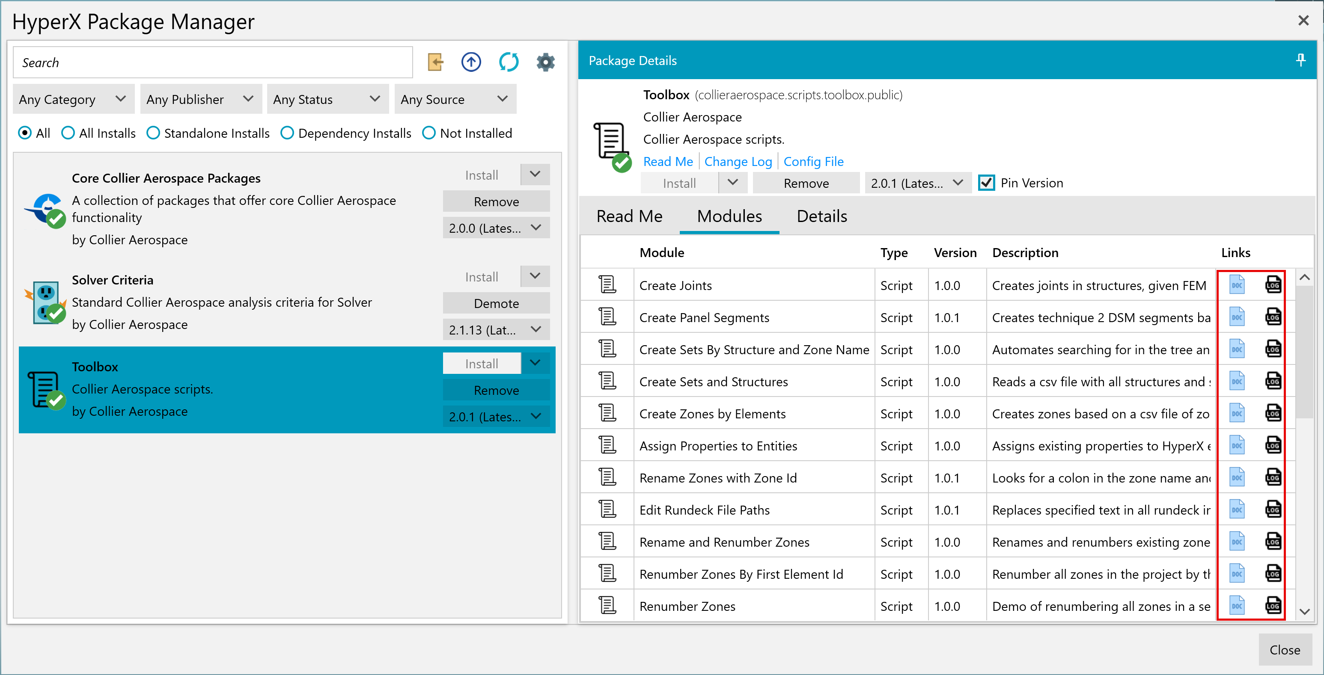
Task: Click the import package icon beside Search
Action: (435, 62)
